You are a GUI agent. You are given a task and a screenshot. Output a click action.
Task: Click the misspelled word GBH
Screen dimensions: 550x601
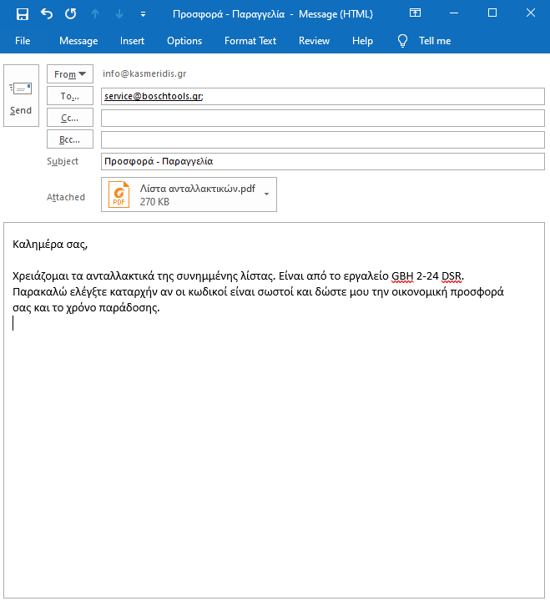click(402, 276)
